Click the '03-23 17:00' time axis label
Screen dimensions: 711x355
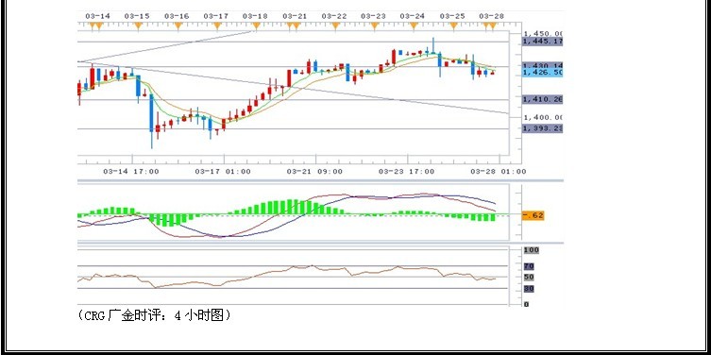tap(406, 172)
